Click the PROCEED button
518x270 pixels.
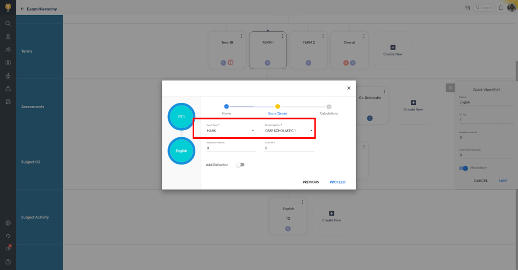point(337,182)
